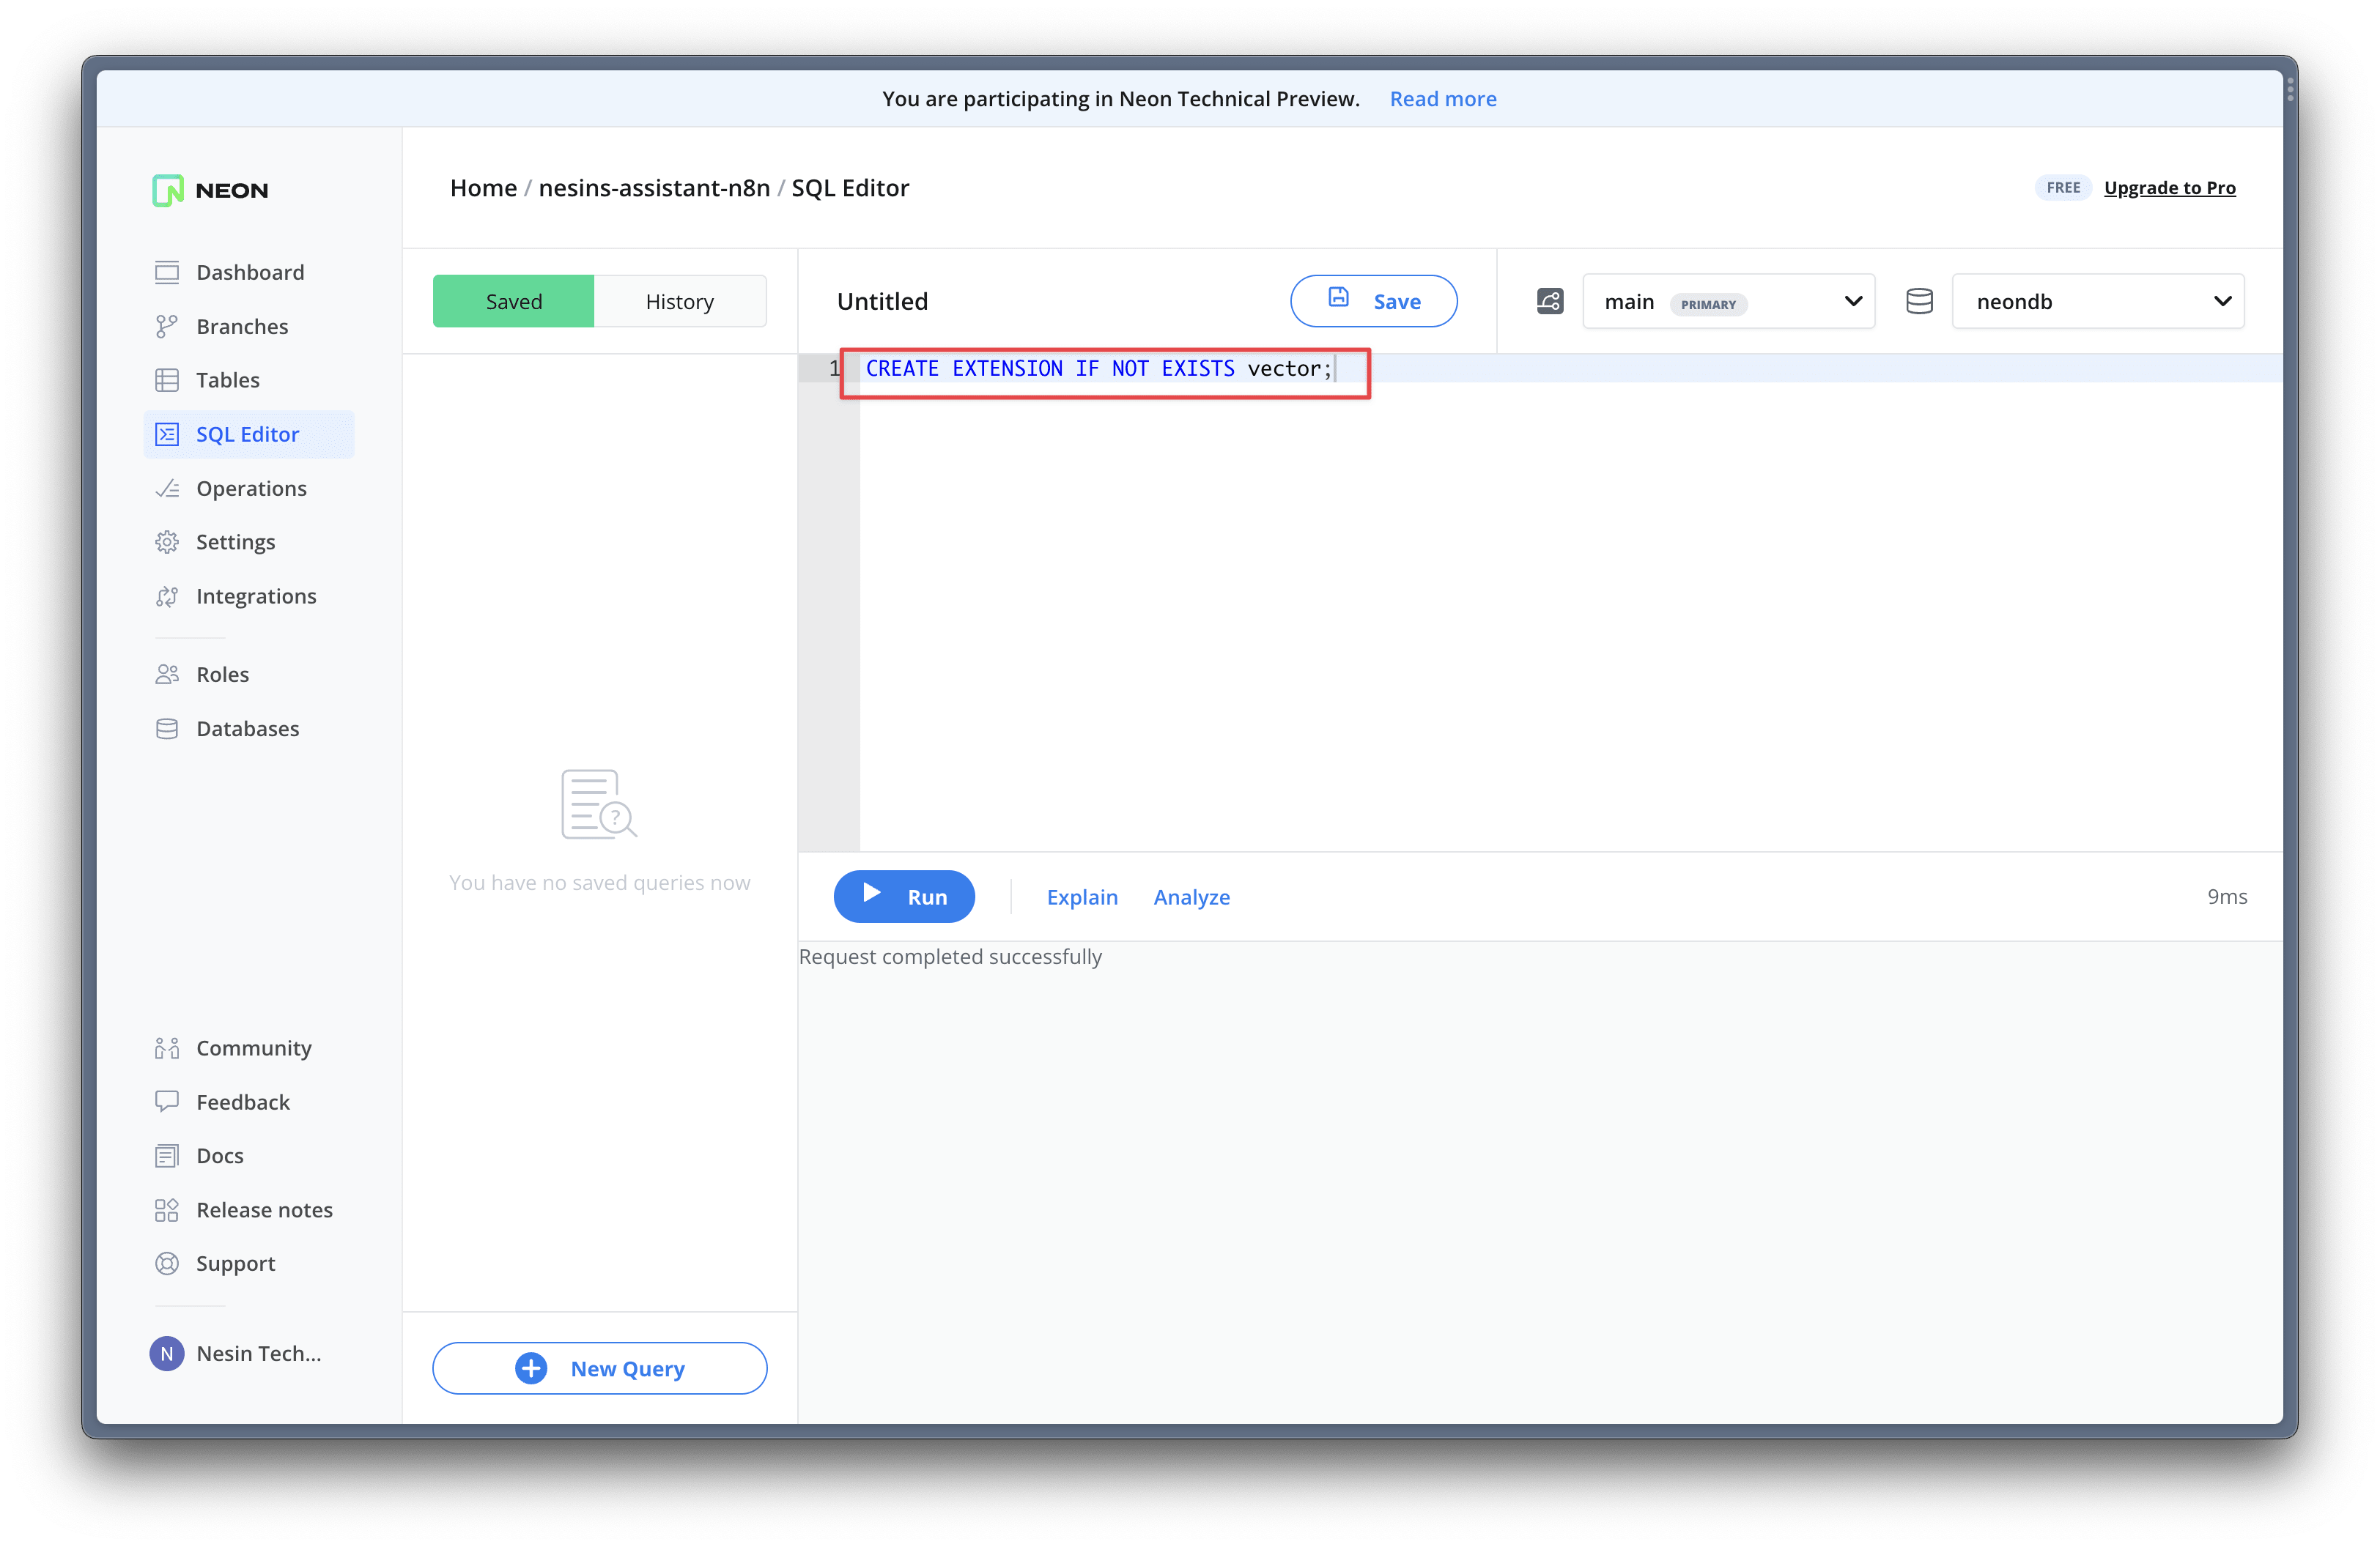The image size is (2380, 1547).
Task: Switch to the Saved queries tab
Action: point(514,301)
